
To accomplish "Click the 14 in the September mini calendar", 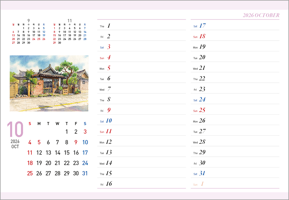I will pyautogui.click(x=18, y=35).
